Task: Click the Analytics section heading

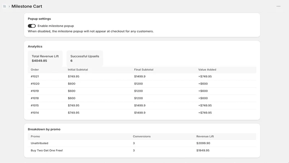Action: (x=35, y=46)
